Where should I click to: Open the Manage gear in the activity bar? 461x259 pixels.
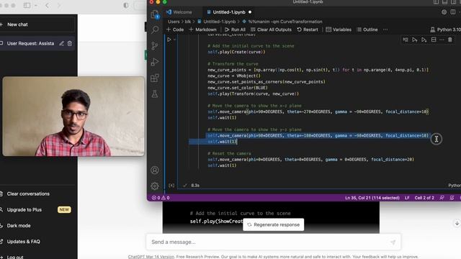pos(155,186)
